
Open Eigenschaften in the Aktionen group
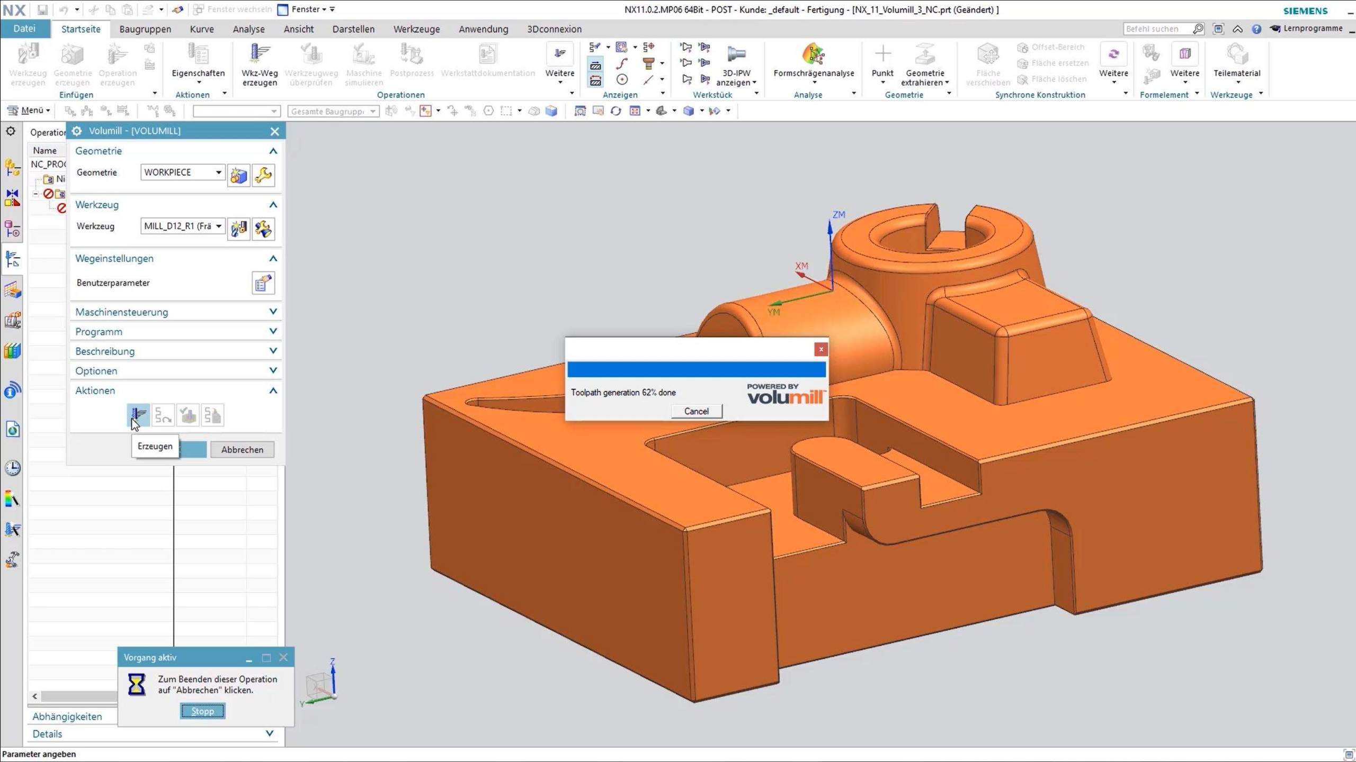198,63
